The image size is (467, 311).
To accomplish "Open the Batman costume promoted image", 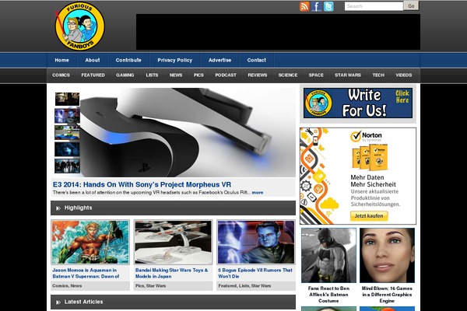I will 328,255.
